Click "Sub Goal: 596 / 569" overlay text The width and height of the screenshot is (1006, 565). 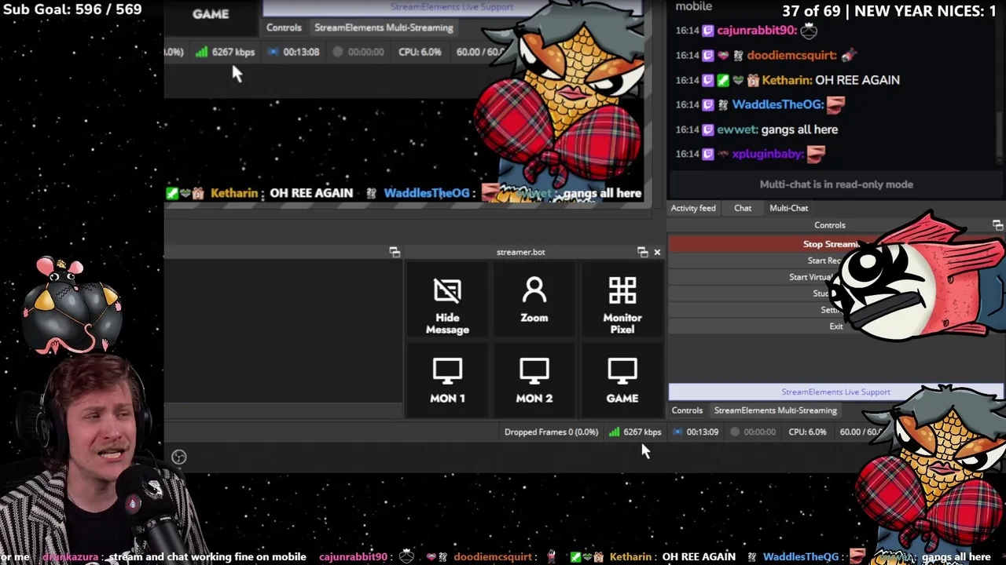(72, 9)
